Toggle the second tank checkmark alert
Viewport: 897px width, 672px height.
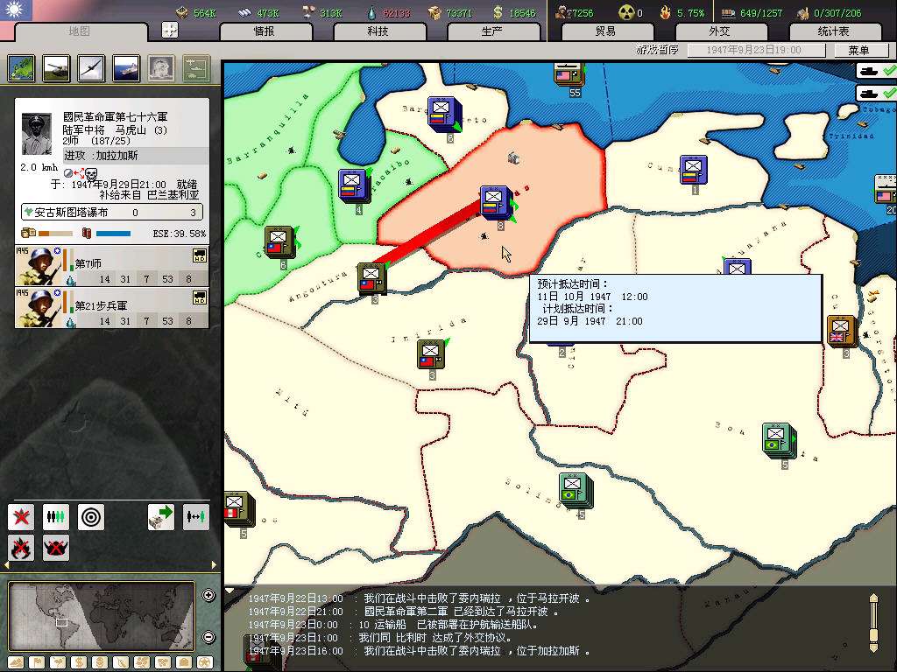tap(876, 92)
